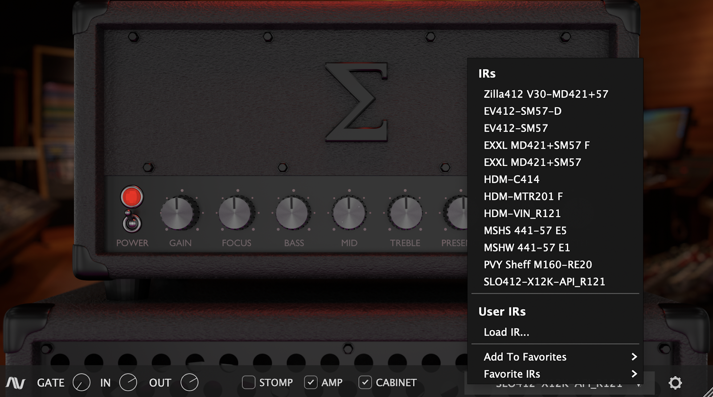
Task: Flip the power toggle switch on amp
Action: [132, 221]
